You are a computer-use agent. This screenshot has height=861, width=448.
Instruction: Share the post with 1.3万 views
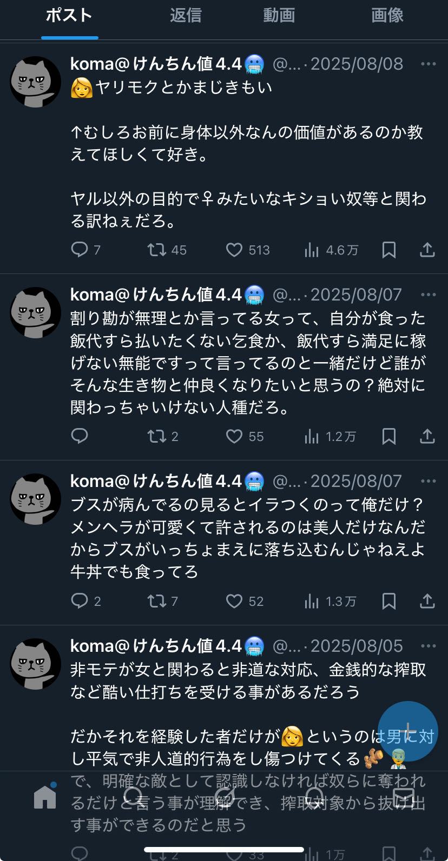pyautogui.click(x=427, y=601)
